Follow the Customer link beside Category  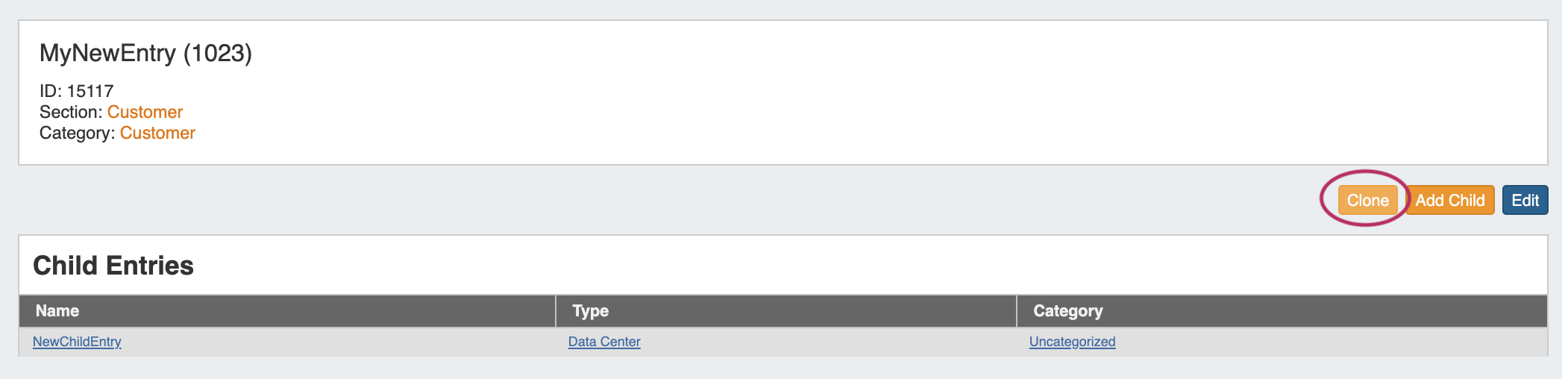(x=157, y=133)
